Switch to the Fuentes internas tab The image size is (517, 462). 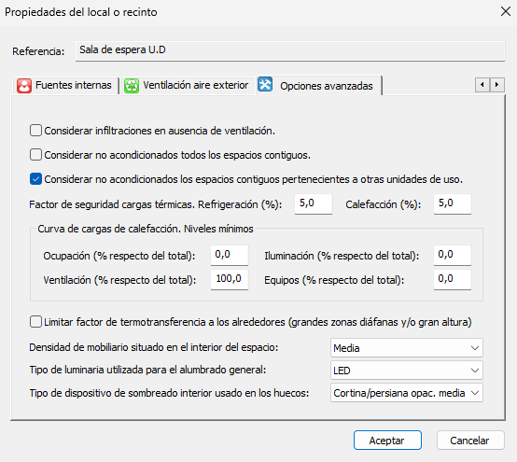click(65, 86)
